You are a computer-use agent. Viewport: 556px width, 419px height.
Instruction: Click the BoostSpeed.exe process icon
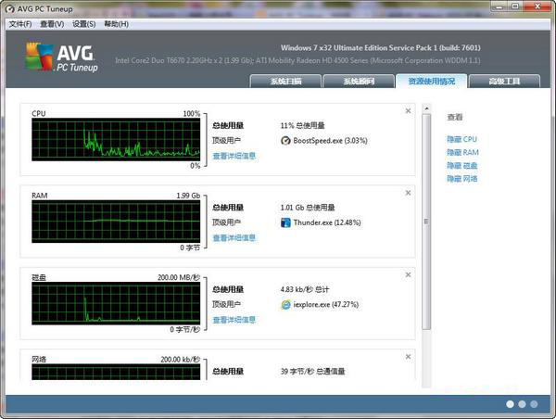point(285,141)
